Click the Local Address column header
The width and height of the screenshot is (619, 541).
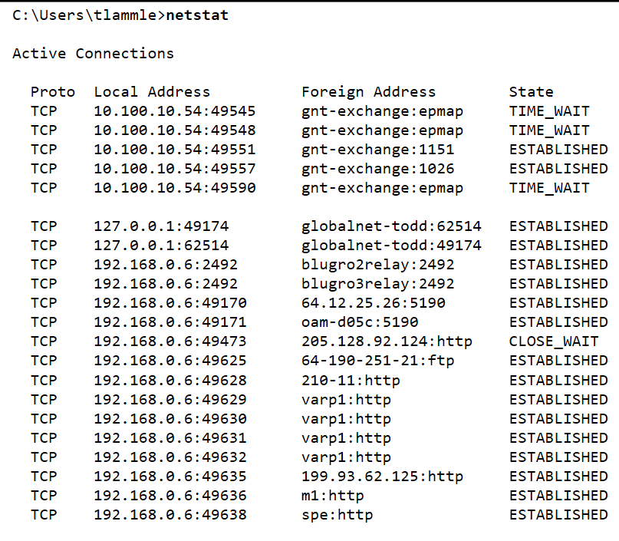pyautogui.click(x=152, y=92)
